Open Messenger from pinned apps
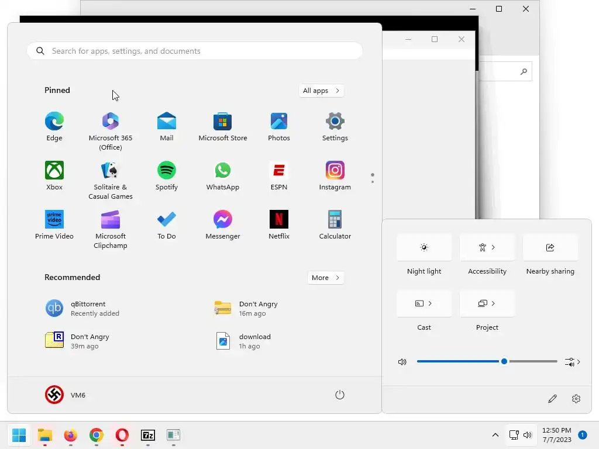The width and height of the screenshot is (599, 449). point(223,225)
